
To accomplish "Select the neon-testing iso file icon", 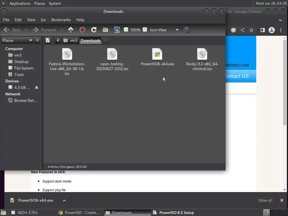I will click(112, 54).
